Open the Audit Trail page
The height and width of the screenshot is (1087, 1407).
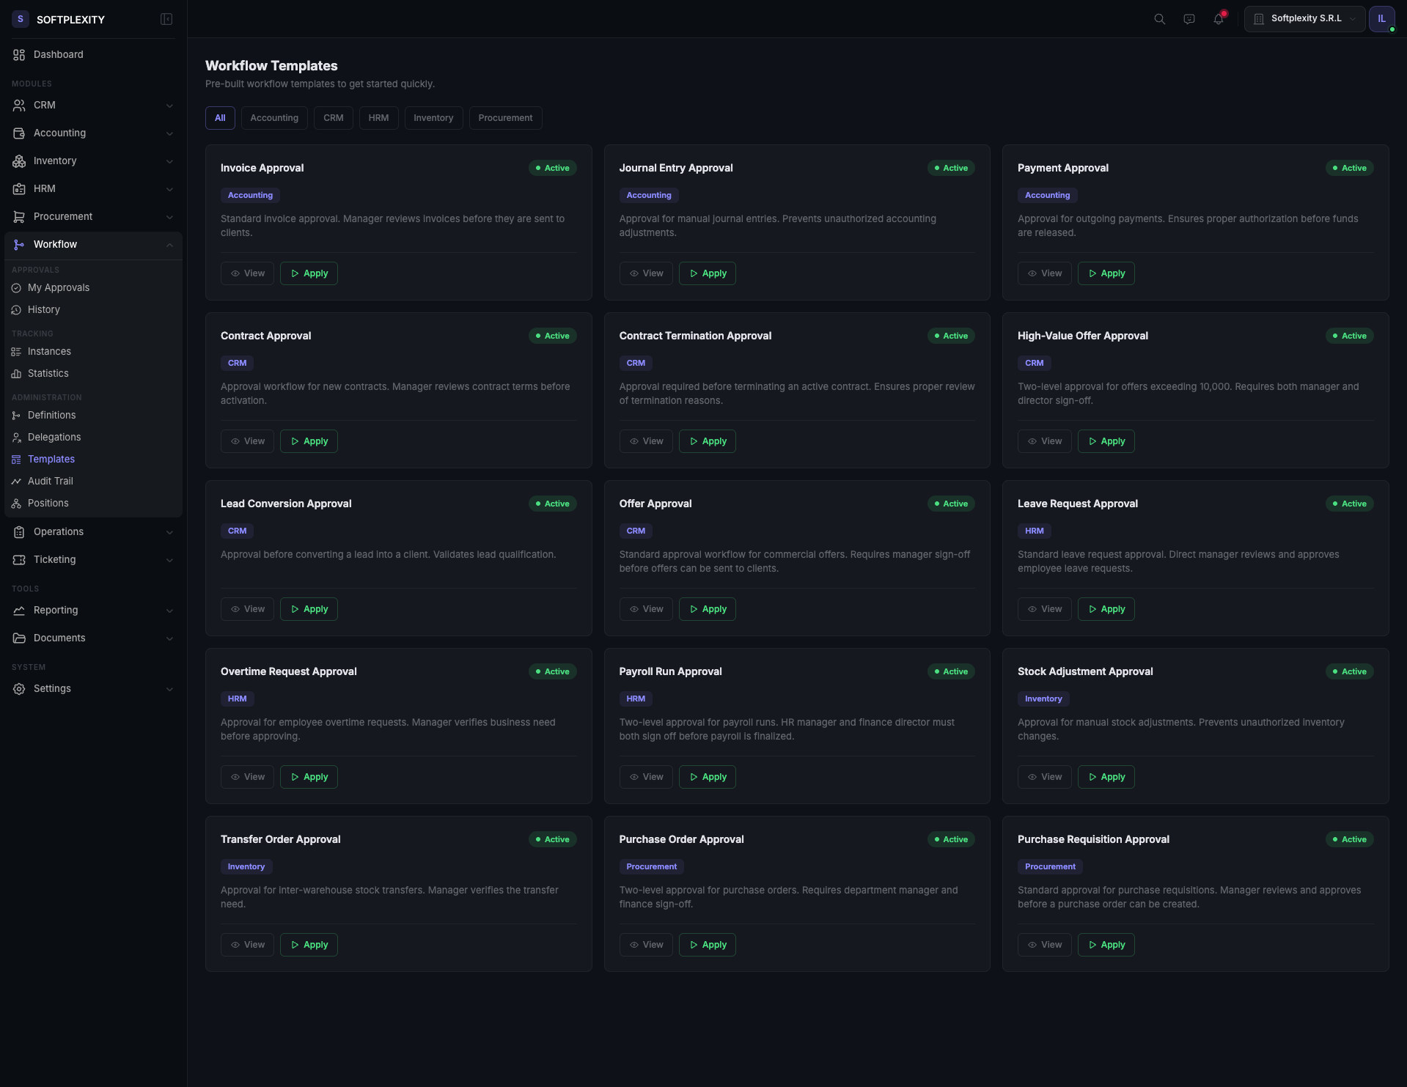click(x=50, y=481)
